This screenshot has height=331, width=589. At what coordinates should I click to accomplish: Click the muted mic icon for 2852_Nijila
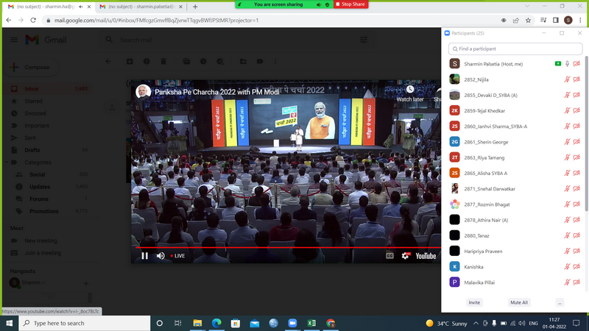pos(567,79)
